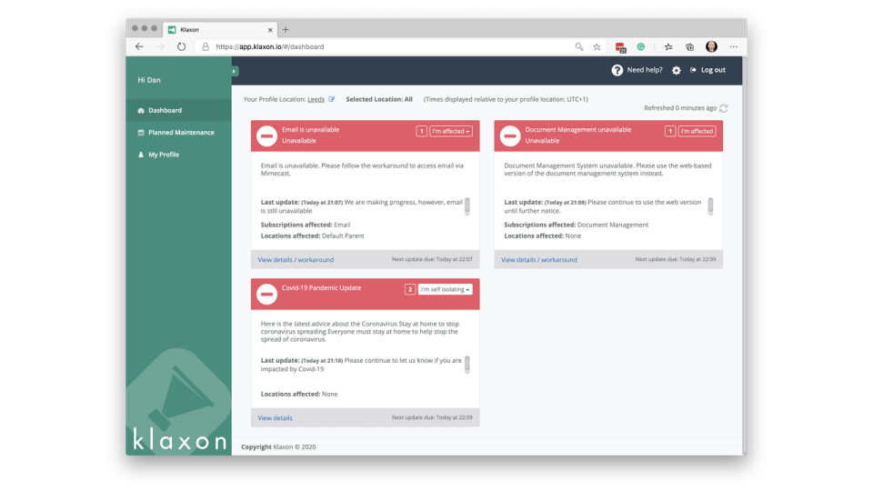This screenshot has height=491, width=873.
Task: Go back with the browser back arrow
Action: tap(139, 46)
